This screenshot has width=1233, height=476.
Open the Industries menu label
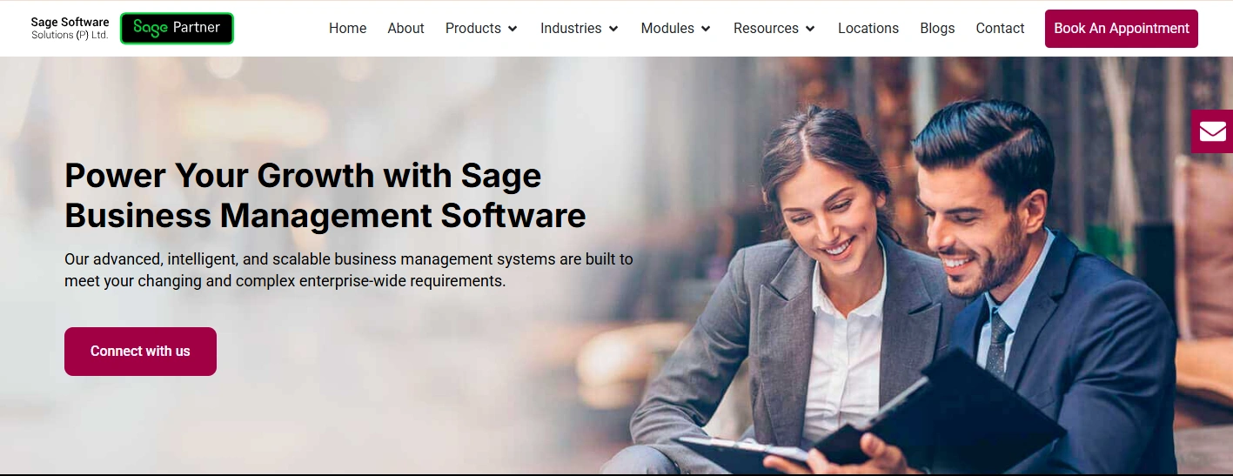(571, 28)
